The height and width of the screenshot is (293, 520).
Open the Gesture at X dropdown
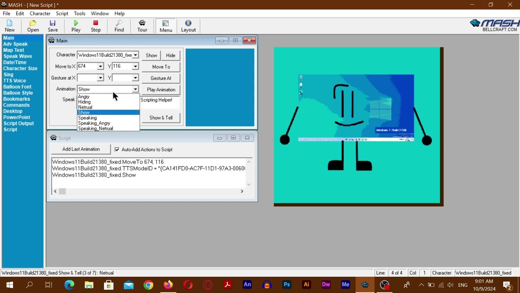tap(100, 78)
